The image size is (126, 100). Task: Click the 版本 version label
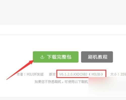tap(52, 74)
